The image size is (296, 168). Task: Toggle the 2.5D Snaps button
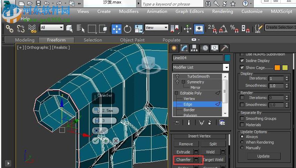tap(212, 29)
